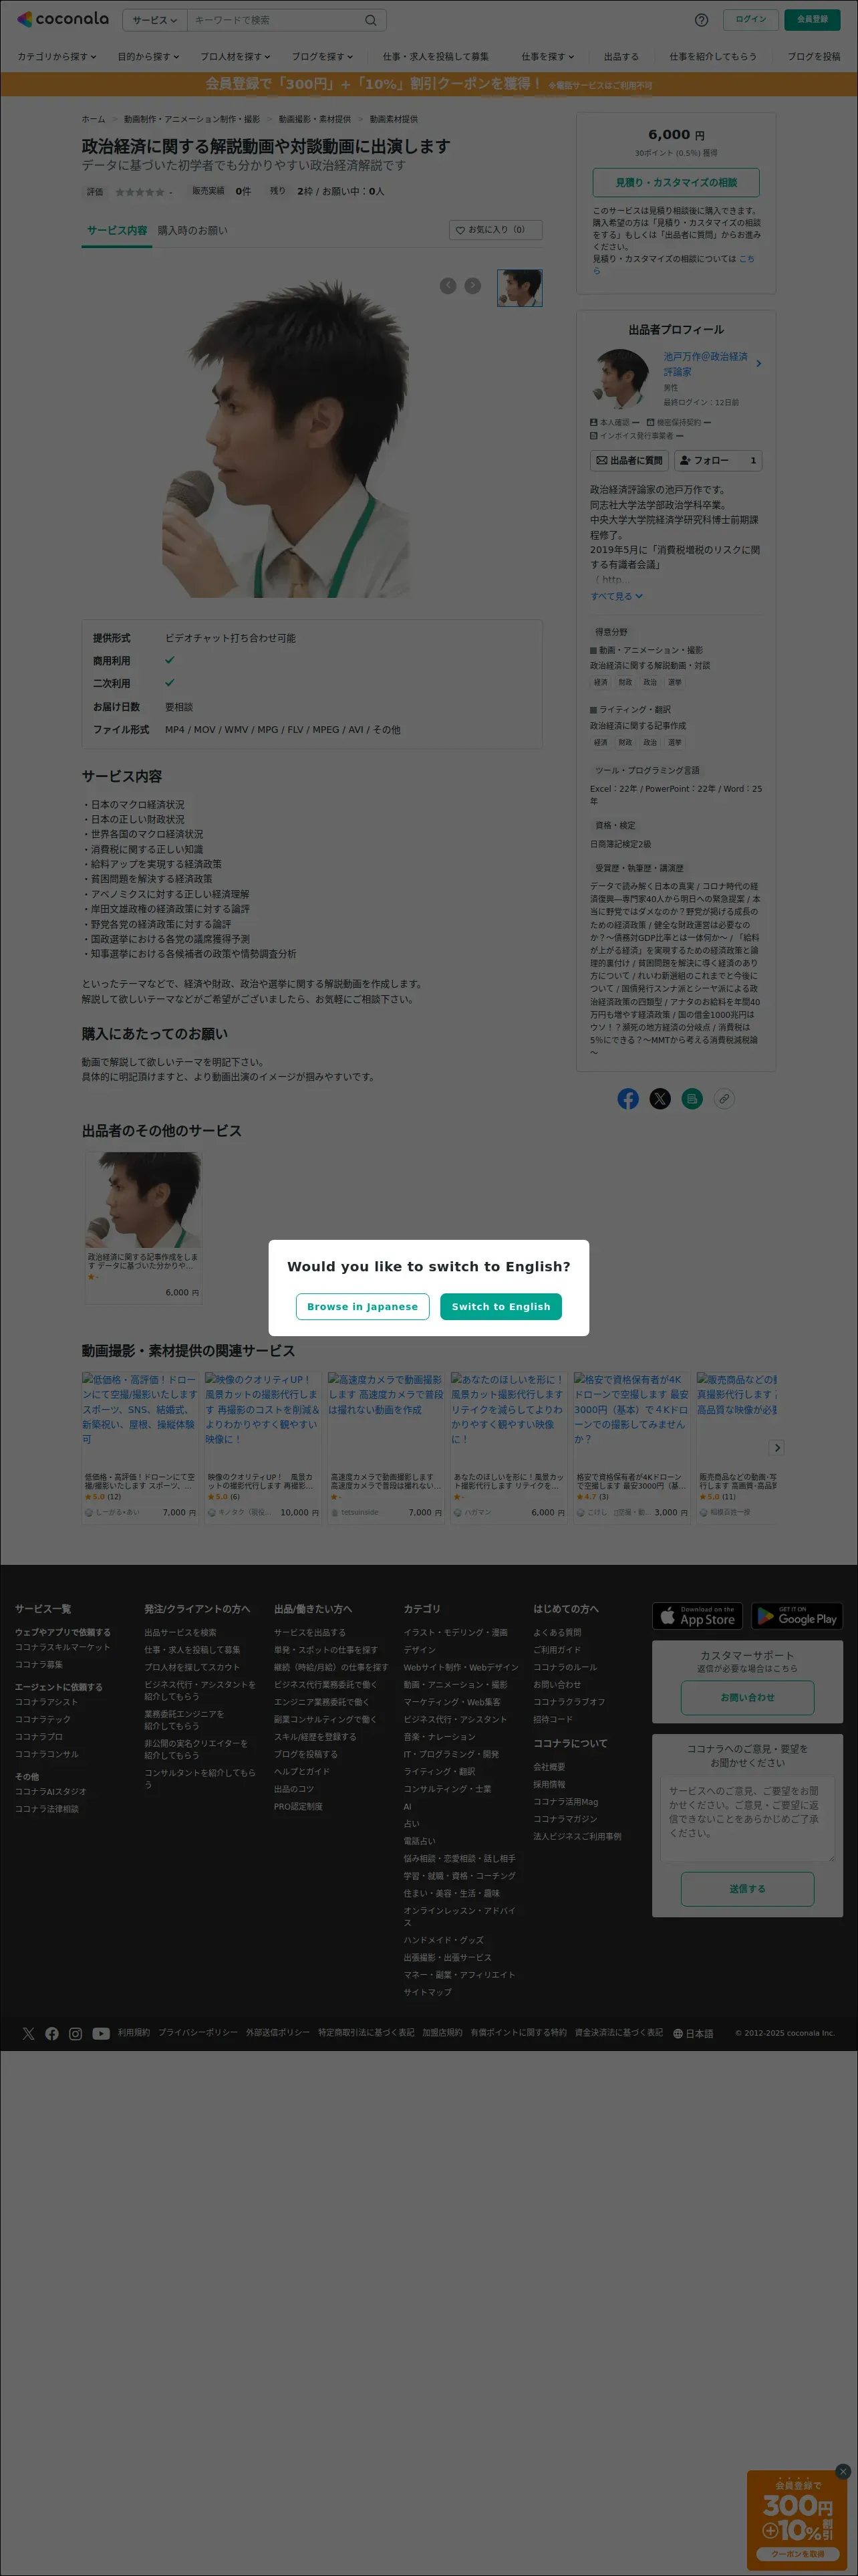
Task: Open ブログを投稿 menu item
Action: click(x=814, y=57)
